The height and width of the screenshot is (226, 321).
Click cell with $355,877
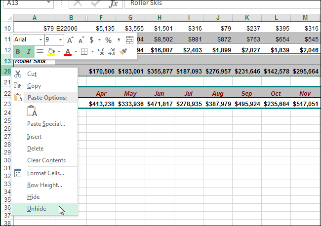(x=160, y=71)
